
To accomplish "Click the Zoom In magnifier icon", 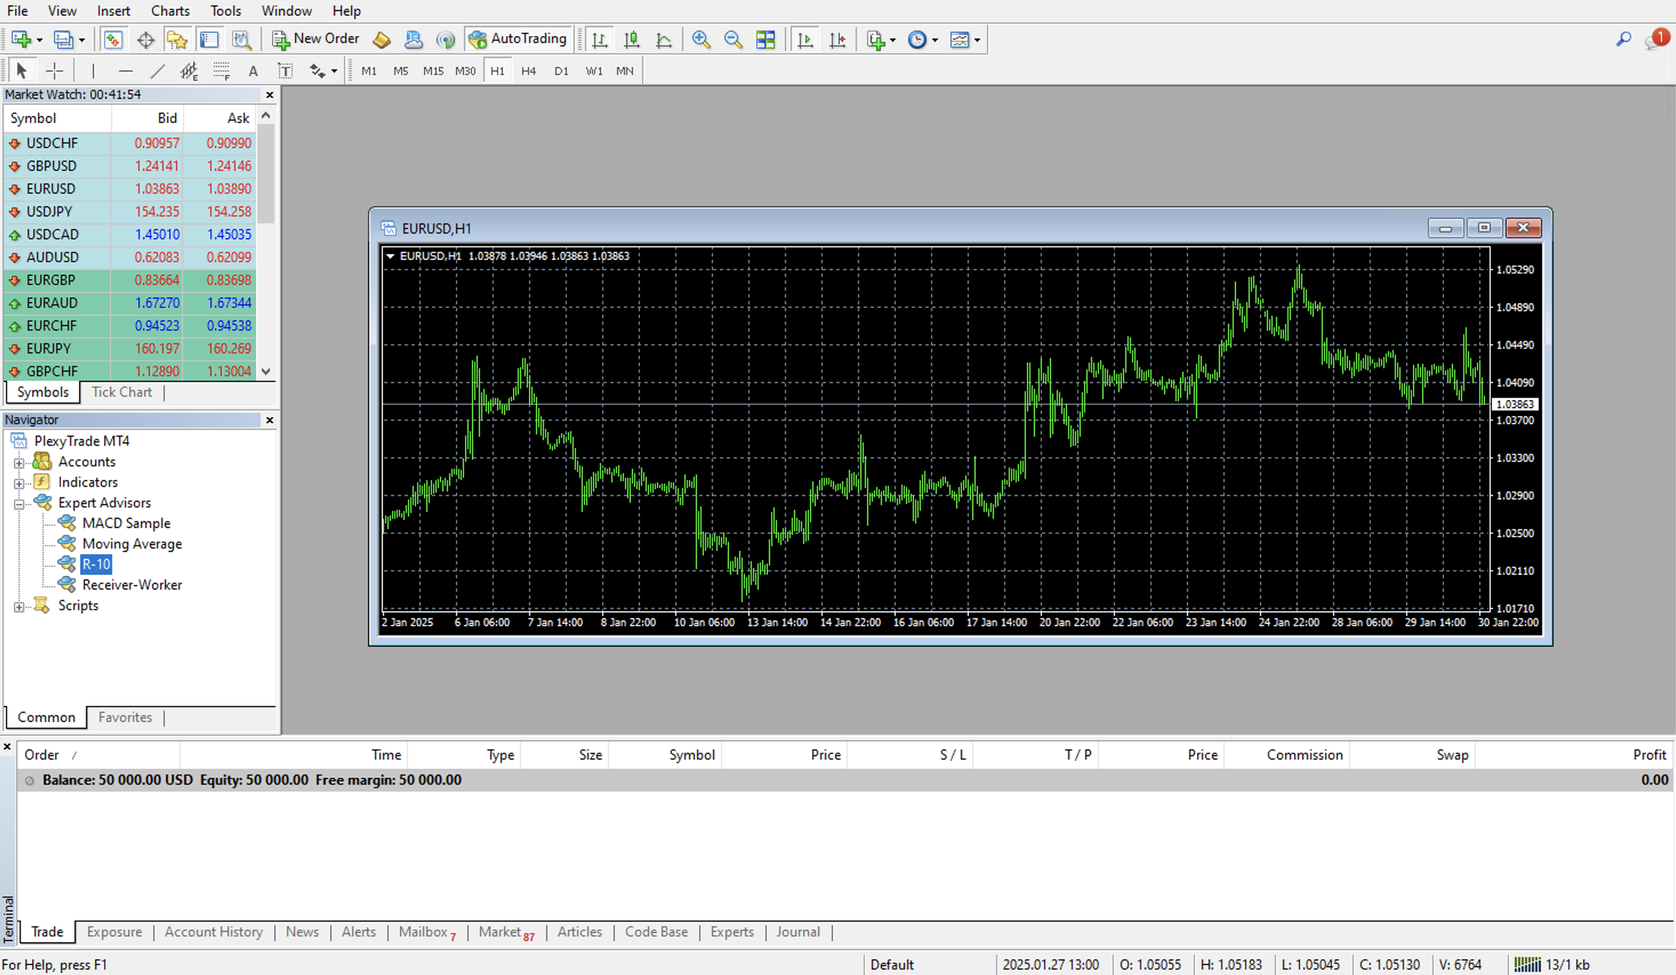I will tap(701, 40).
